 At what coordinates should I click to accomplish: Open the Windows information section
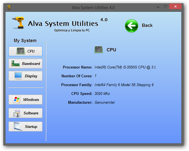pyautogui.click(x=25, y=100)
